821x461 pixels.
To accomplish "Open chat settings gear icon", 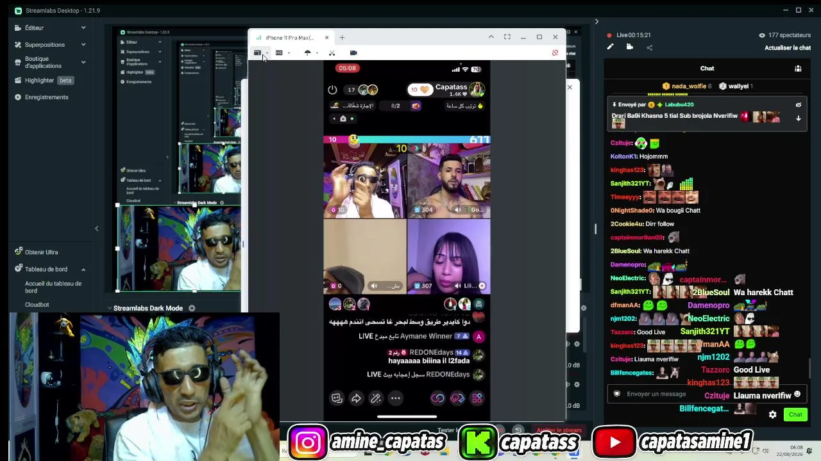I will (x=773, y=415).
